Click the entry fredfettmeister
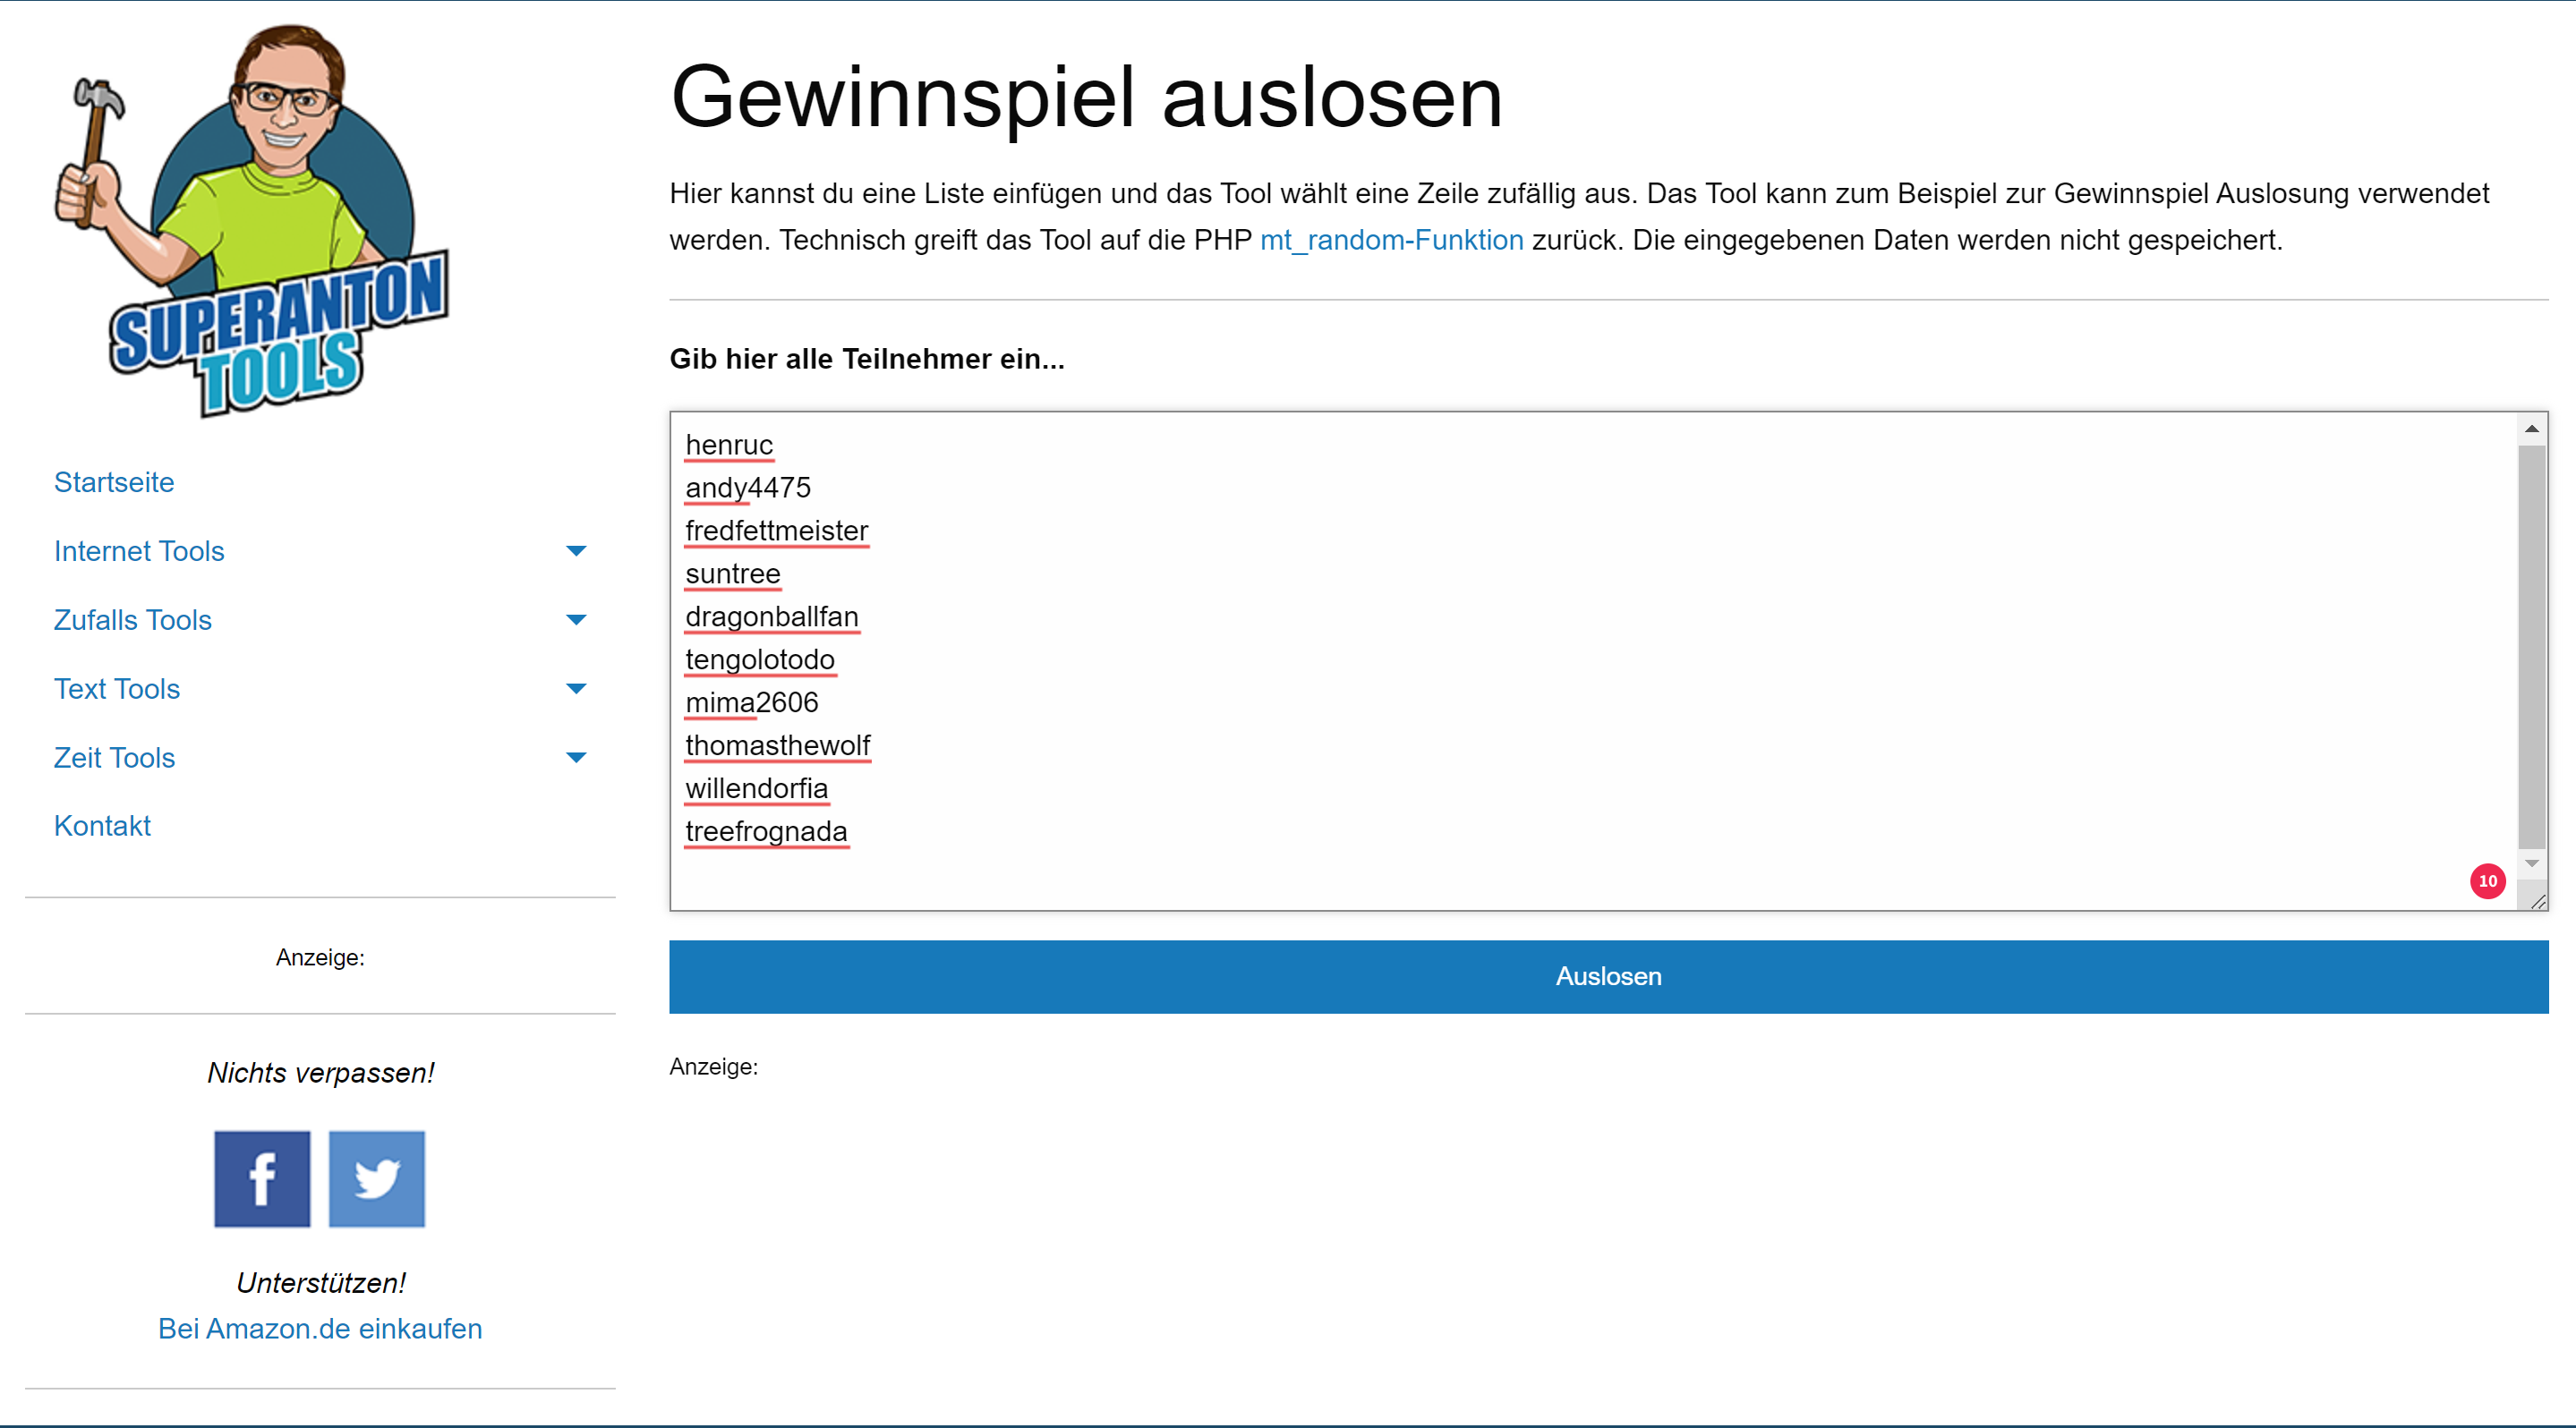Image resolution: width=2576 pixels, height=1428 pixels. click(x=777, y=531)
